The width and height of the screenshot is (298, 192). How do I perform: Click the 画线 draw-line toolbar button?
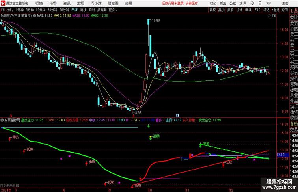coord(248,10)
